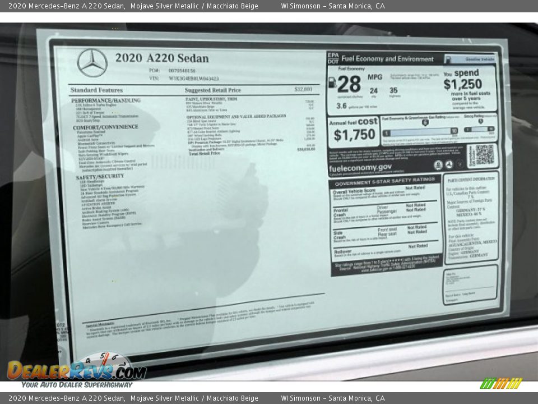Visit the fueleconomy.gov link
Viewport: 538px width, 404px height.
coord(361,167)
